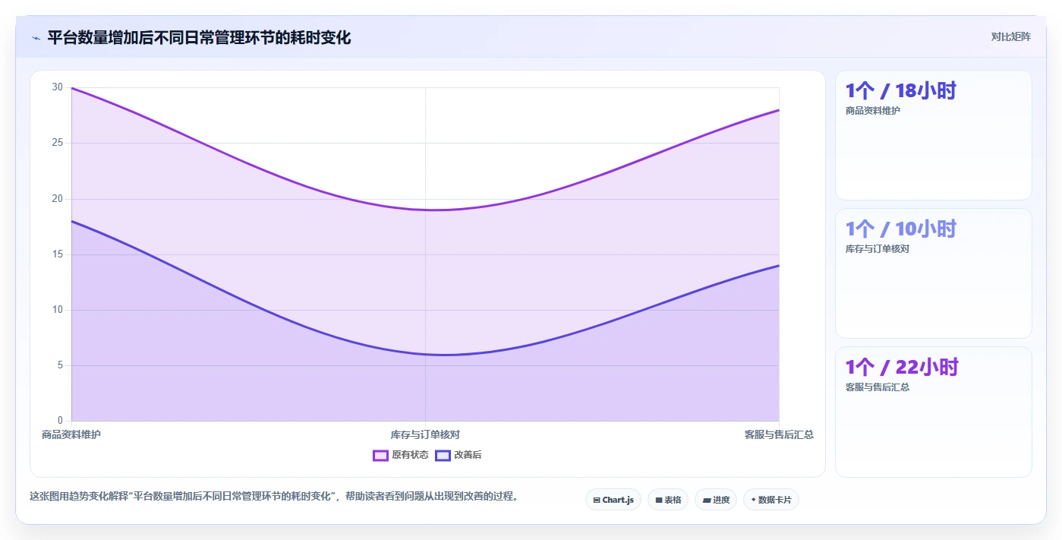Click the lightning icon beside the chart title

36,38
